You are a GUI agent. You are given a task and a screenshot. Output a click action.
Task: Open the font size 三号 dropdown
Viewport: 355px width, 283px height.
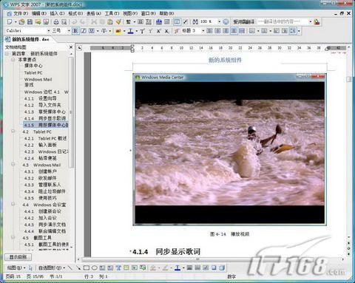(x=69, y=31)
